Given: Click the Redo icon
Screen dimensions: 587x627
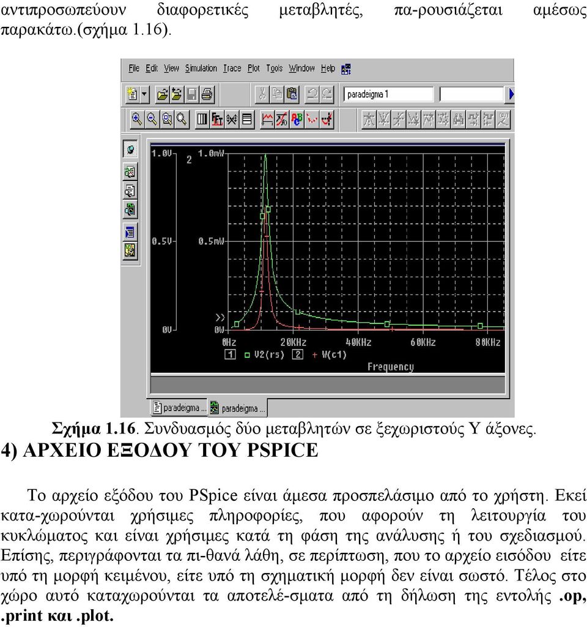Looking at the screenshot, I should coord(327,94).
